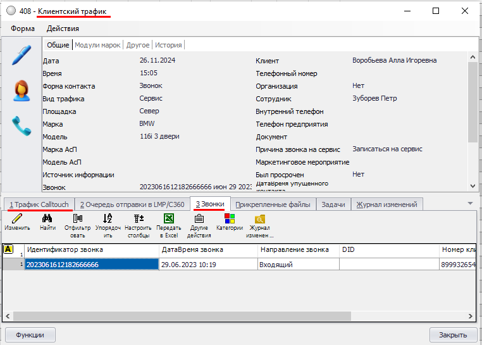The image size is (482, 345).
Task: Switch to Прикрепленные файлы tab
Action: point(273,204)
